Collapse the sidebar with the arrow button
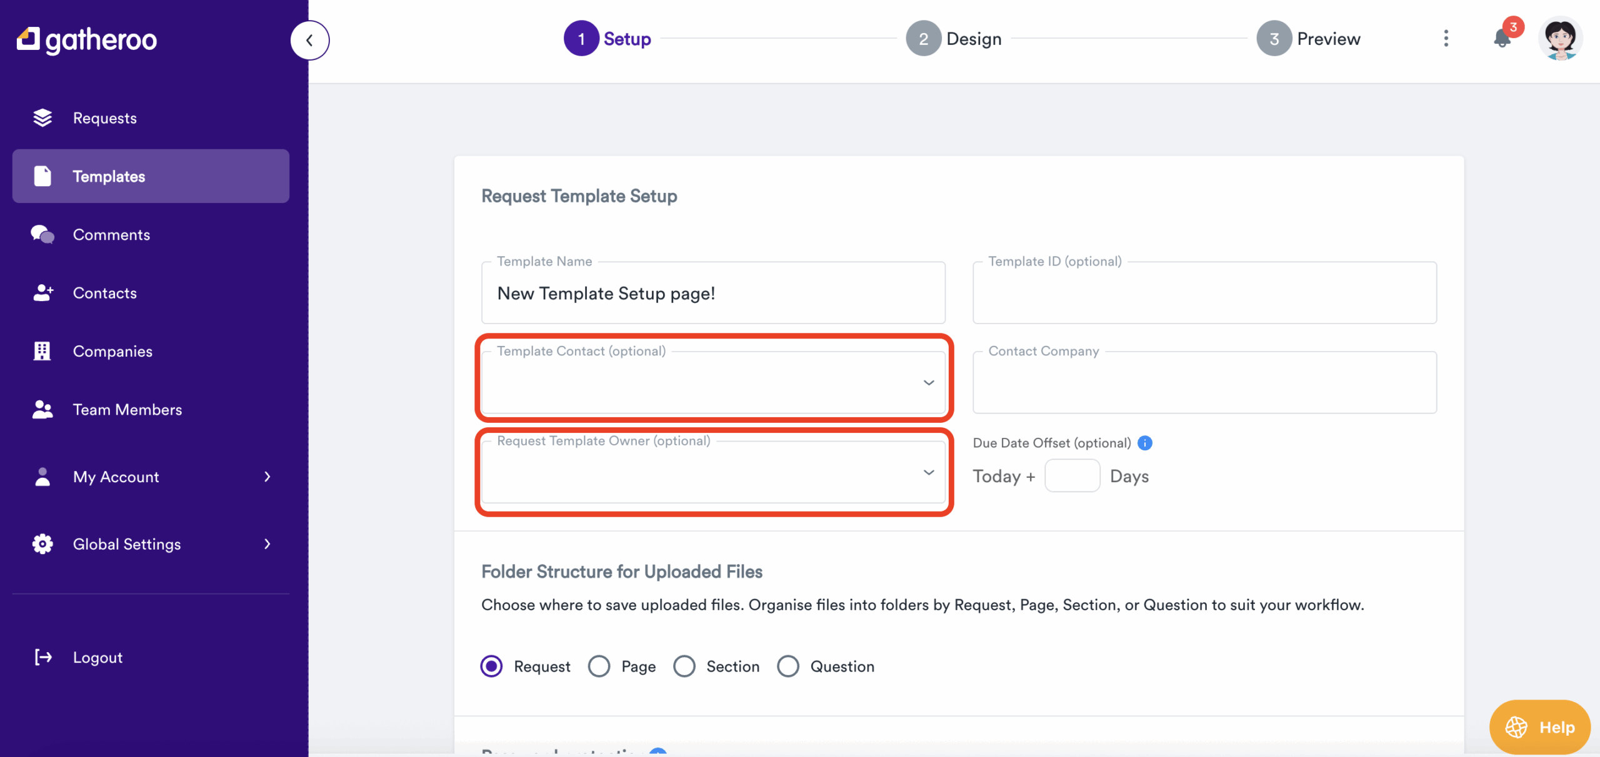The width and height of the screenshot is (1600, 757). pos(309,41)
